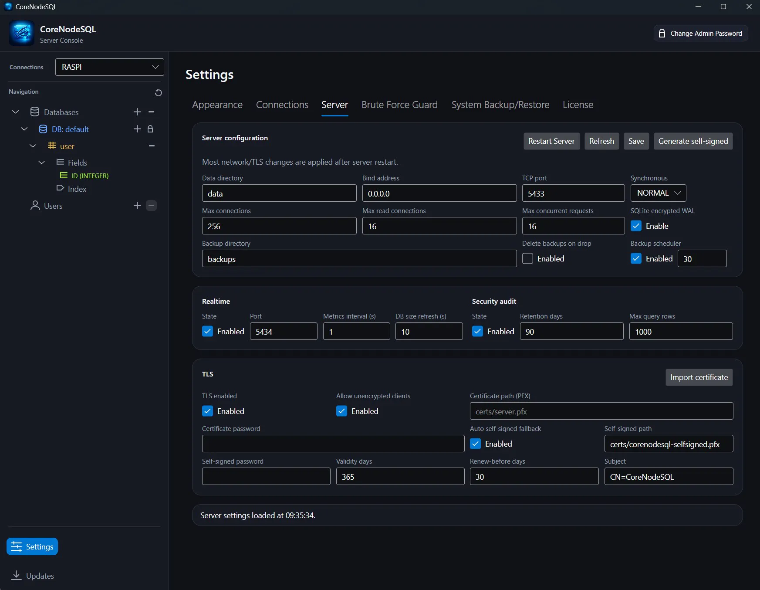Click the Max connections field
Image resolution: width=760 pixels, height=590 pixels.
279,226
